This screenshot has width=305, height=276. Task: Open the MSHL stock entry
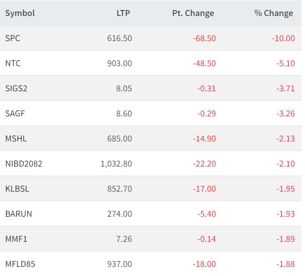tap(15, 138)
